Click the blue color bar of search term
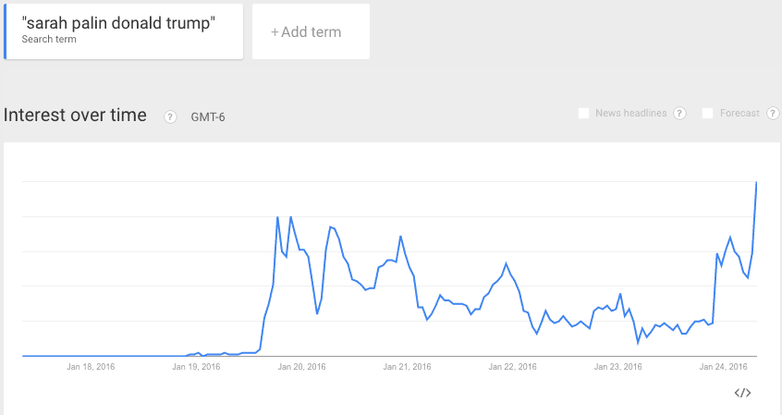The image size is (782, 415). [5, 31]
